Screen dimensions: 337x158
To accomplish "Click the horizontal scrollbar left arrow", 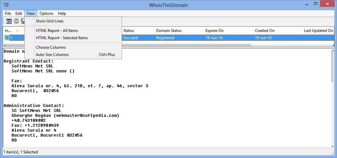I will click(4, 45).
